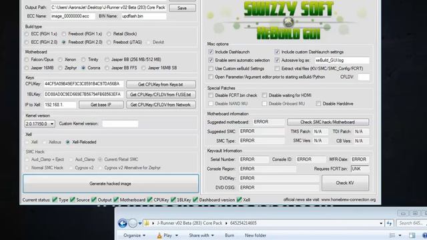The width and height of the screenshot is (427, 240).
Task: Toggle Include custom Dashlaunch settings checkbox
Action: point(277,52)
